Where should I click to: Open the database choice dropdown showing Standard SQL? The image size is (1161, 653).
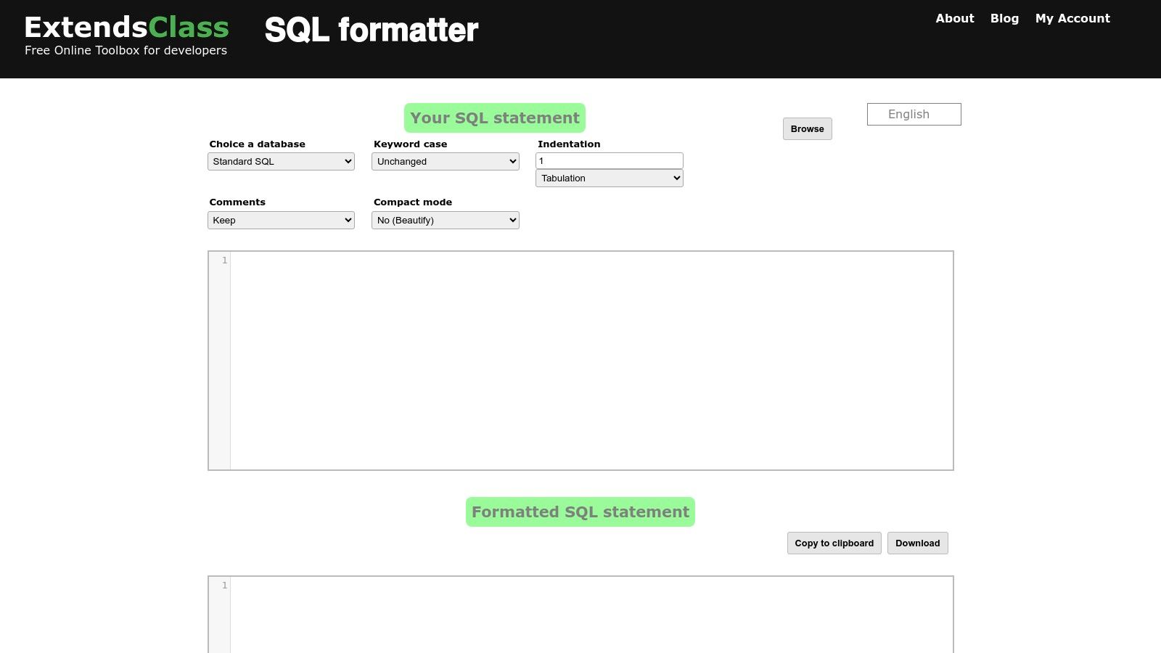coord(281,161)
